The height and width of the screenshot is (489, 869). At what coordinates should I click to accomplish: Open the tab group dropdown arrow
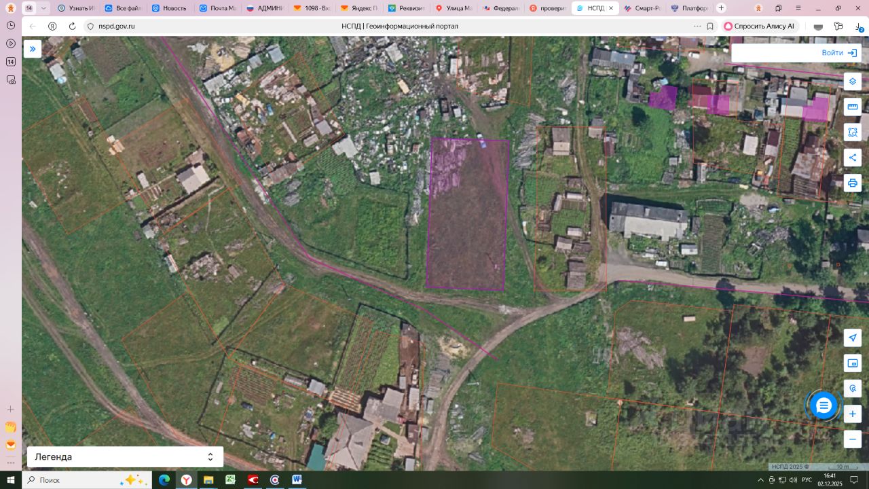[44, 8]
